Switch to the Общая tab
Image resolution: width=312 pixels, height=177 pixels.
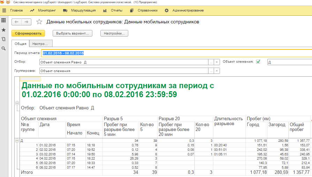click(x=21, y=44)
